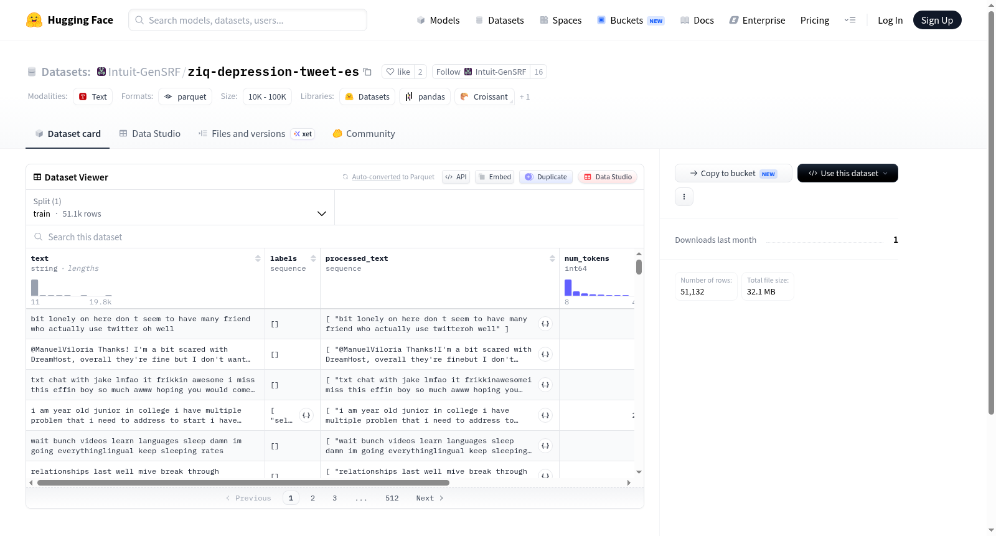Select the Croissant library tag
The image size is (996, 536).
click(485, 96)
